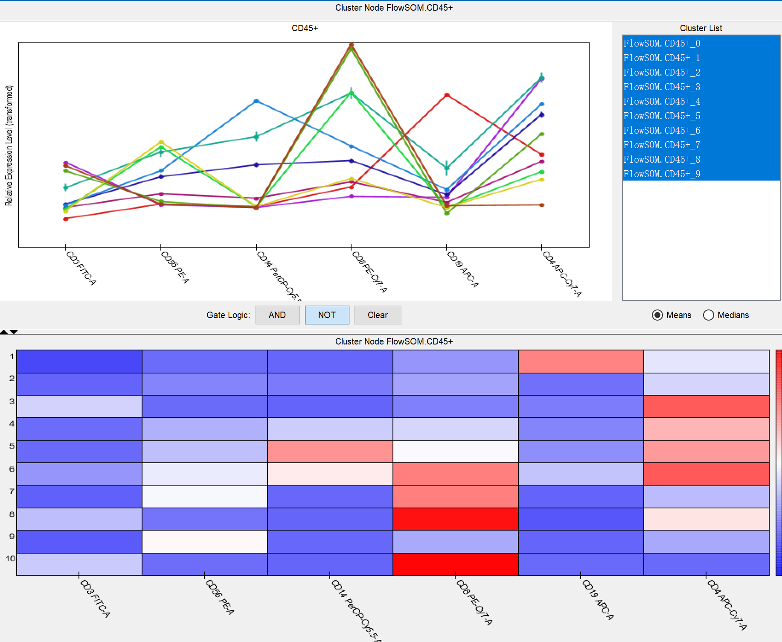The image size is (782, 642).
Task: Switch to the Medians radio option
Action: 708,315
